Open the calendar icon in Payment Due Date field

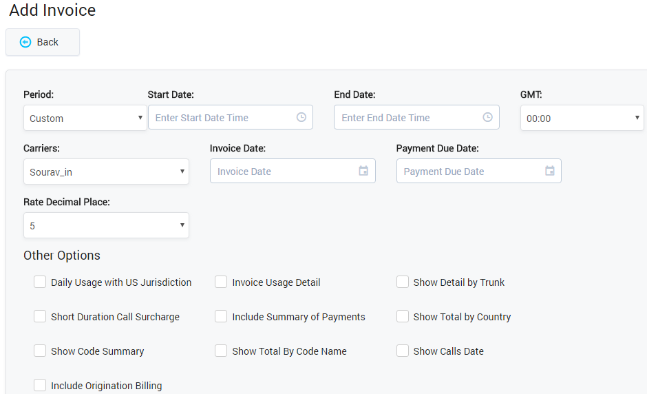click(550, 171)
